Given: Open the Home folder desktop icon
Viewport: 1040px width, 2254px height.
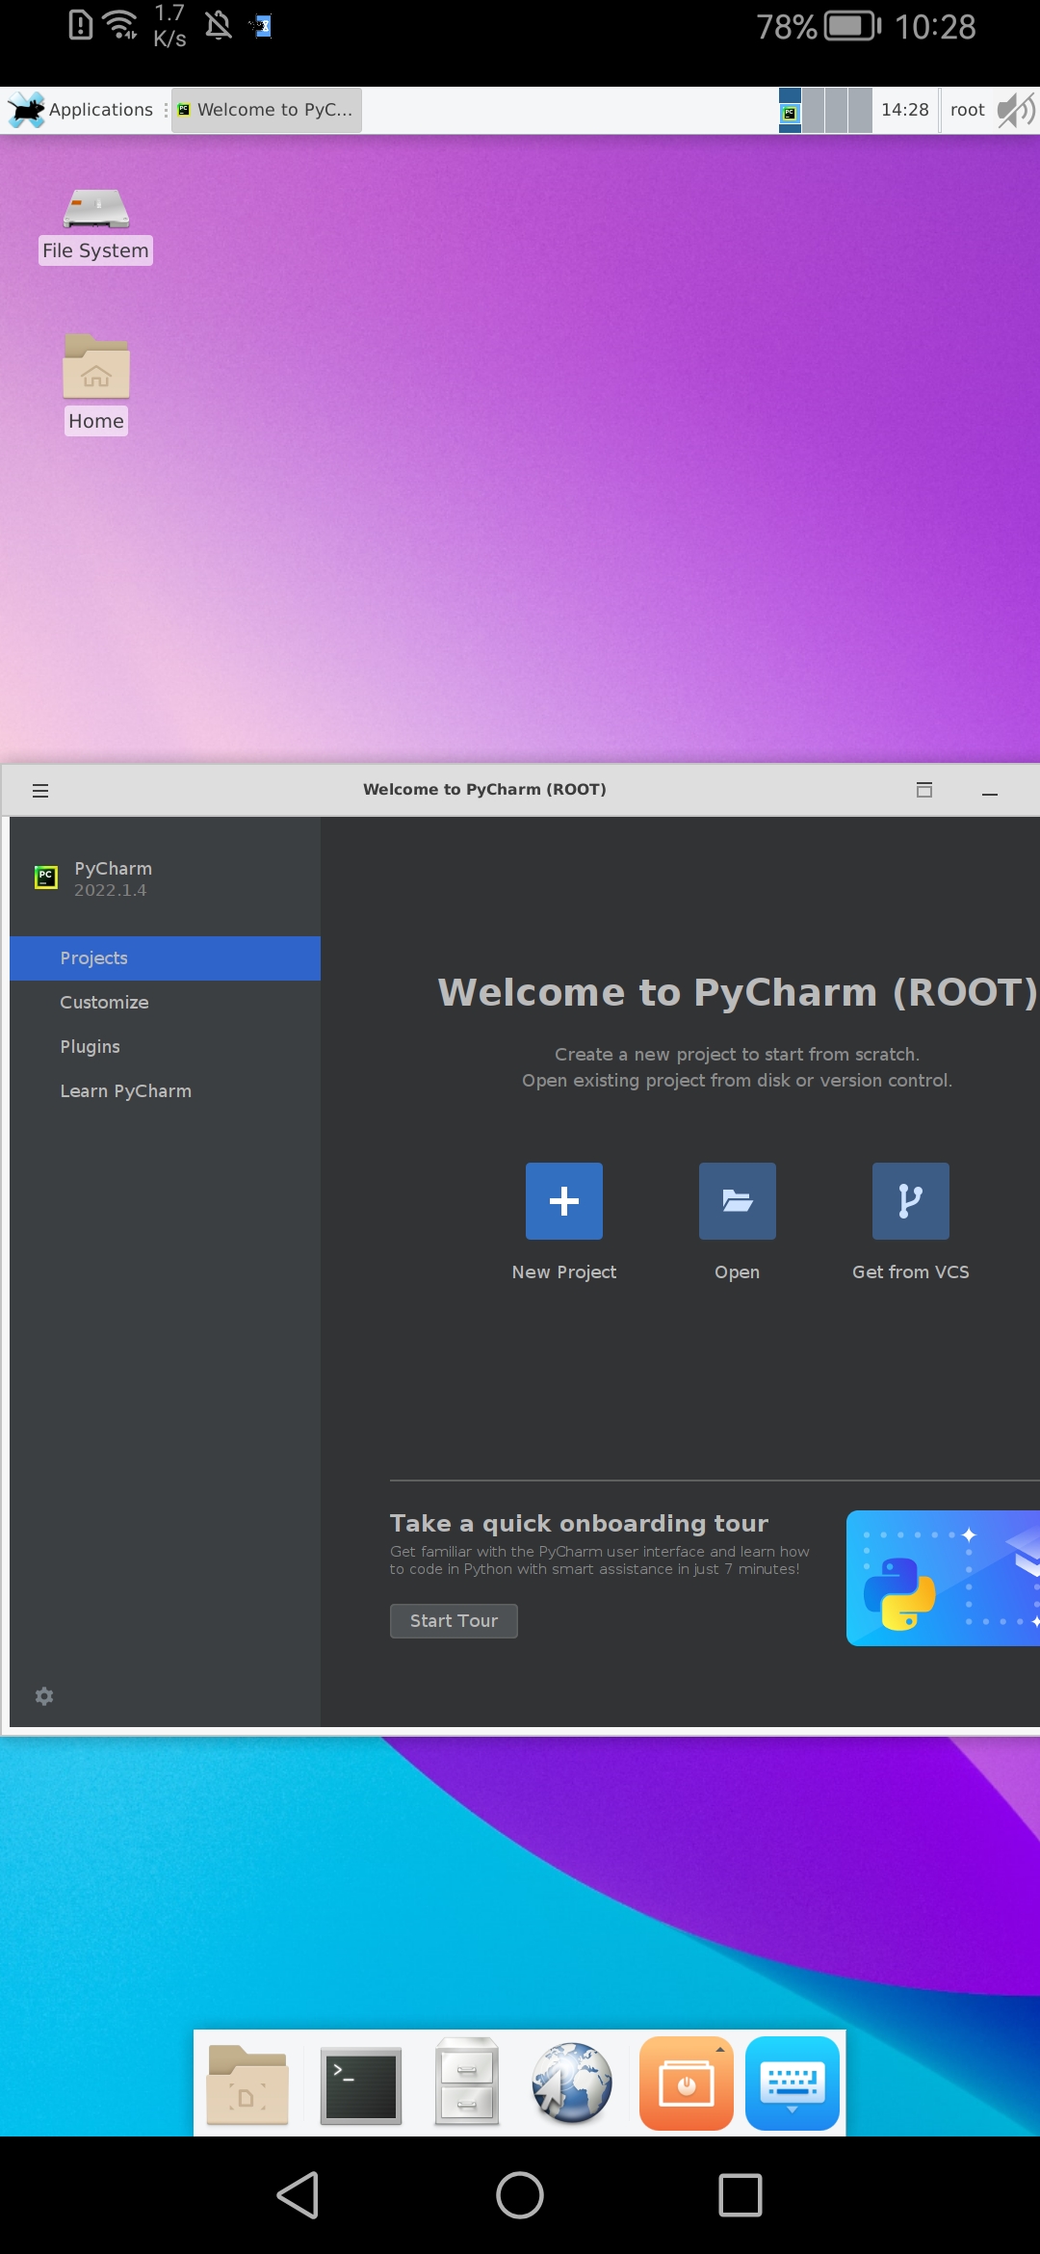Looking at the screenshot, I should (95, 383).
